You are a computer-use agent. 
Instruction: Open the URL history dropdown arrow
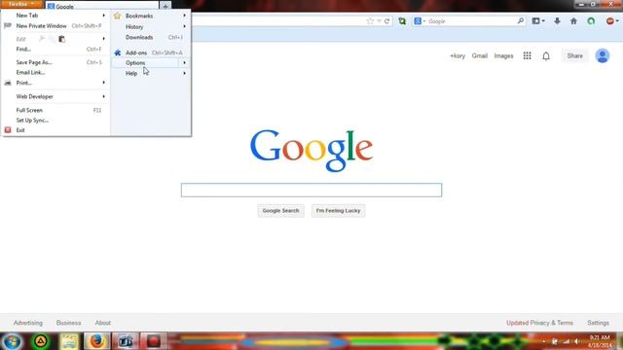(x=379, y=21)
